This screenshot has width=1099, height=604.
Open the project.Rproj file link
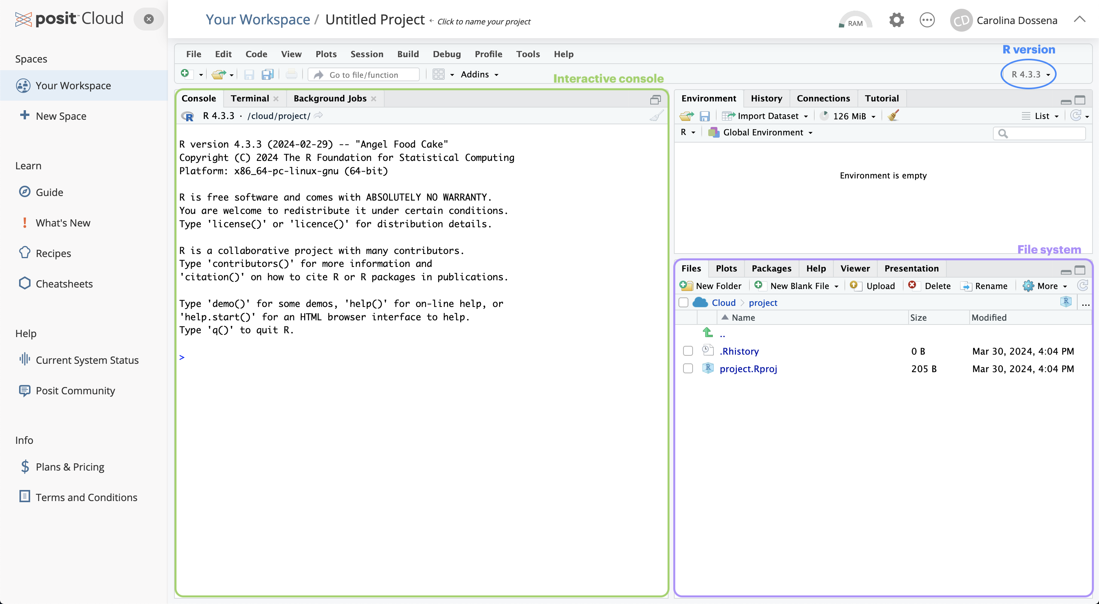(748, 369)
